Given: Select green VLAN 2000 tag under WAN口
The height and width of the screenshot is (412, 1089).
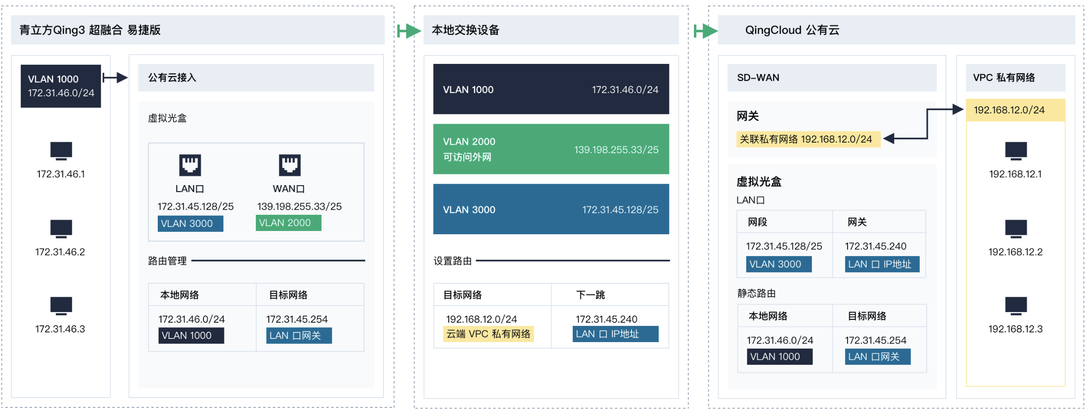Looking at the screenshot, I should [288, 223].
